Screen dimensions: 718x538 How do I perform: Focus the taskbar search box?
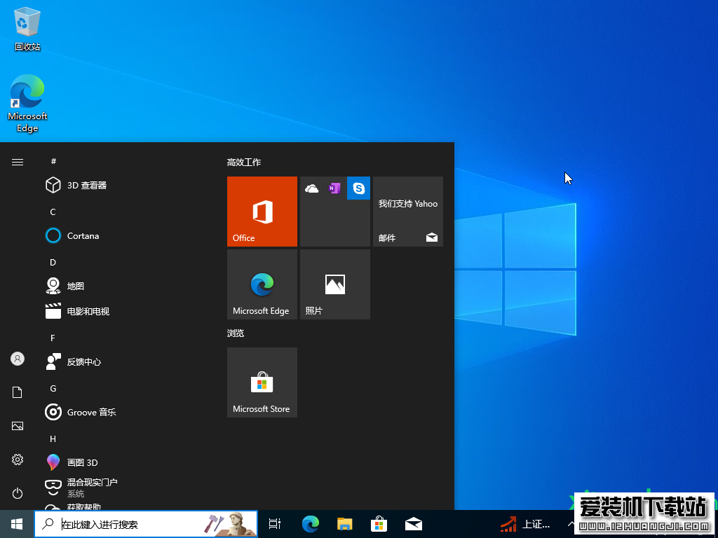tap(146, 524)
